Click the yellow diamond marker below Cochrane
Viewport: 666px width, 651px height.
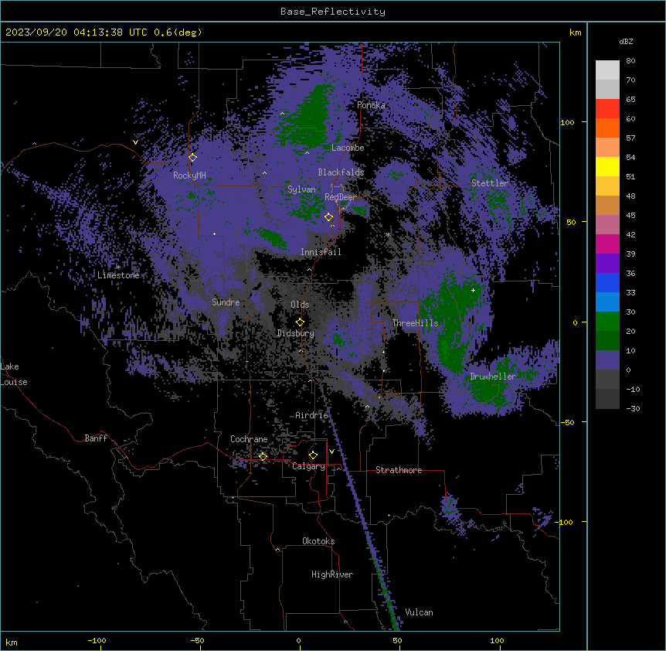pos(263,456)
